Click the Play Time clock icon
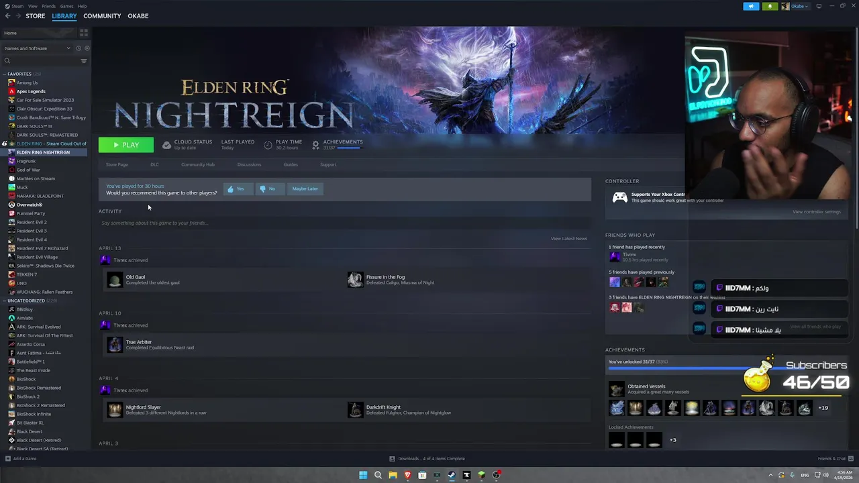Image resolution: width=859 pixels, height=483 pixels. click(x=268, y=144)
